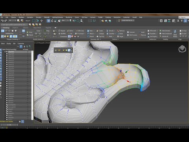Click scene explorer vertical scrollbar
The image size is (189, 142).
tap(32, 85)
